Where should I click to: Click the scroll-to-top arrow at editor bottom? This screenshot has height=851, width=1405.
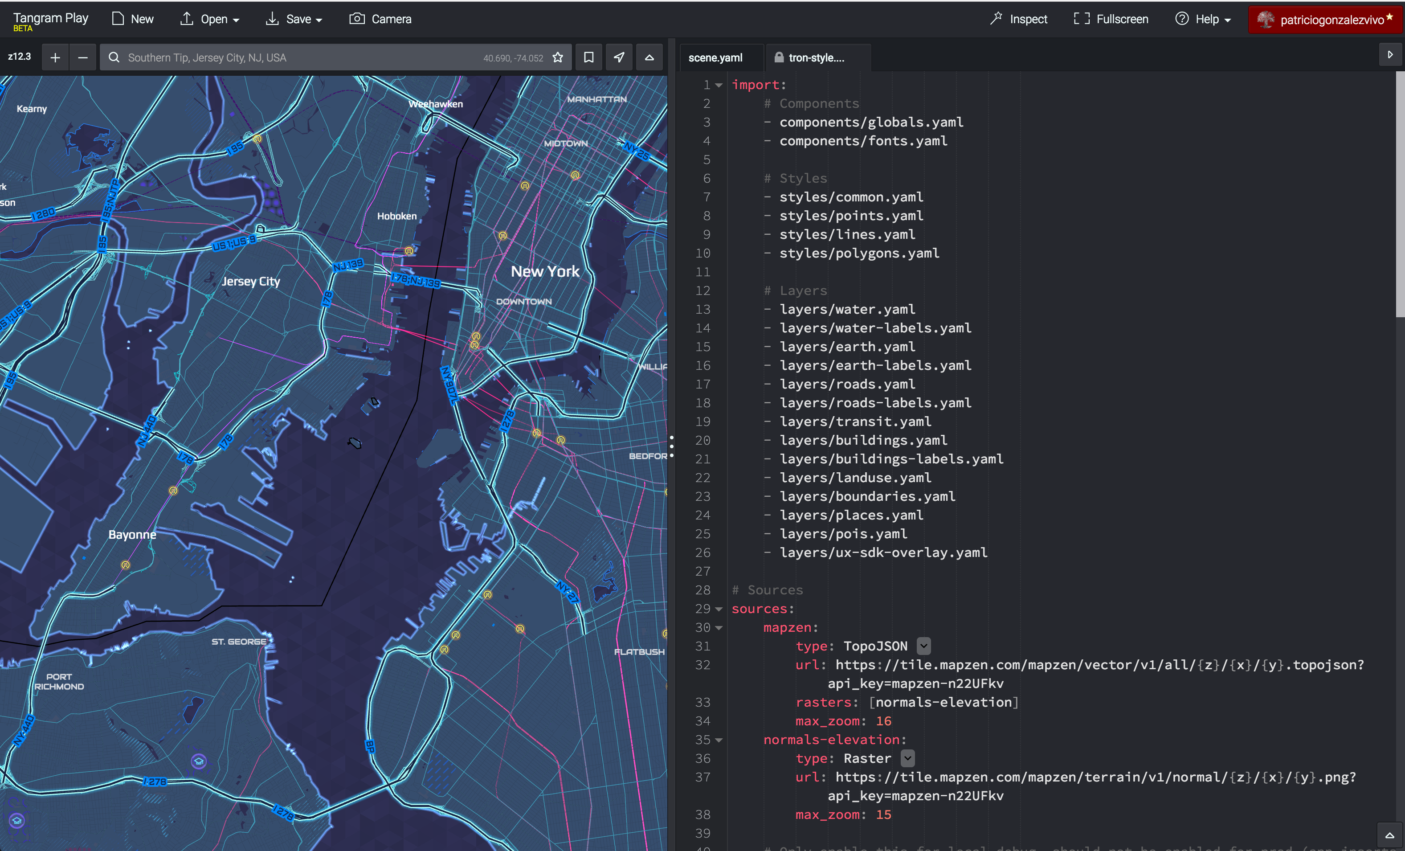click(x=1390, y=835)
